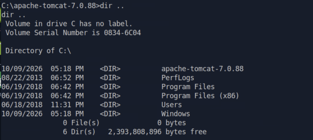313x140 pixels.
Task: Click the '6 Dir(s)' summary text
Action: point(79,132)
